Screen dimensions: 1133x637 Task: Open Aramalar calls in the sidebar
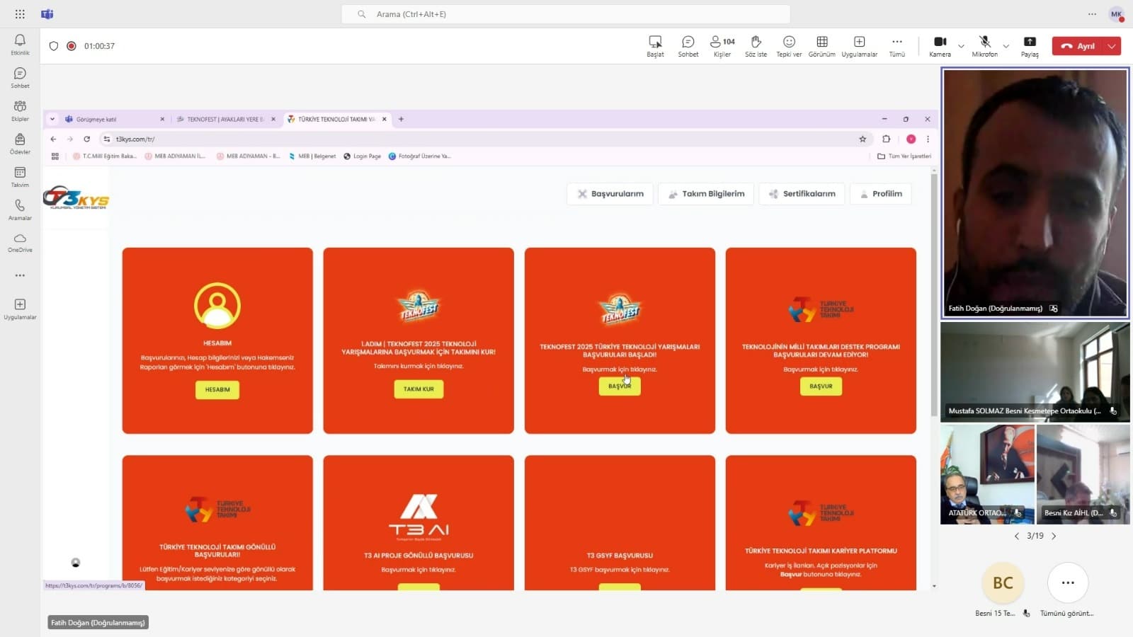click(x=20, y=210)
